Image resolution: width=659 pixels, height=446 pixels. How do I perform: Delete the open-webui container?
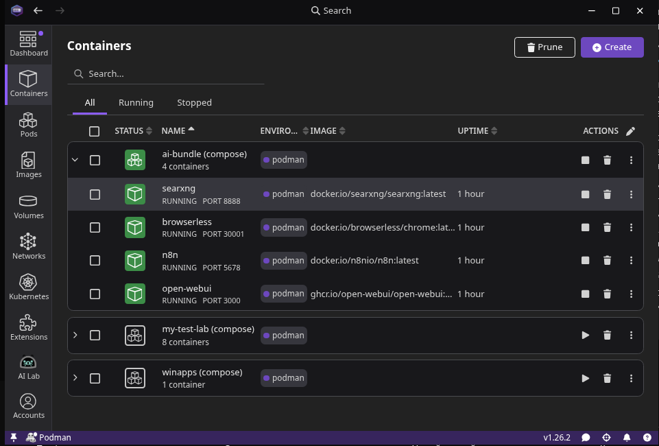tap(607, 294)
